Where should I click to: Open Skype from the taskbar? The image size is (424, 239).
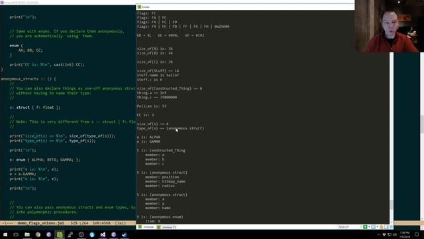point(92,234)
